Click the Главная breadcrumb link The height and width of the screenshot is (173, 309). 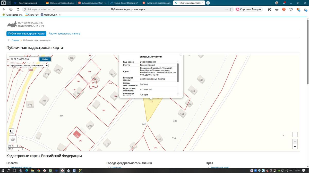(x=15, y=40)
